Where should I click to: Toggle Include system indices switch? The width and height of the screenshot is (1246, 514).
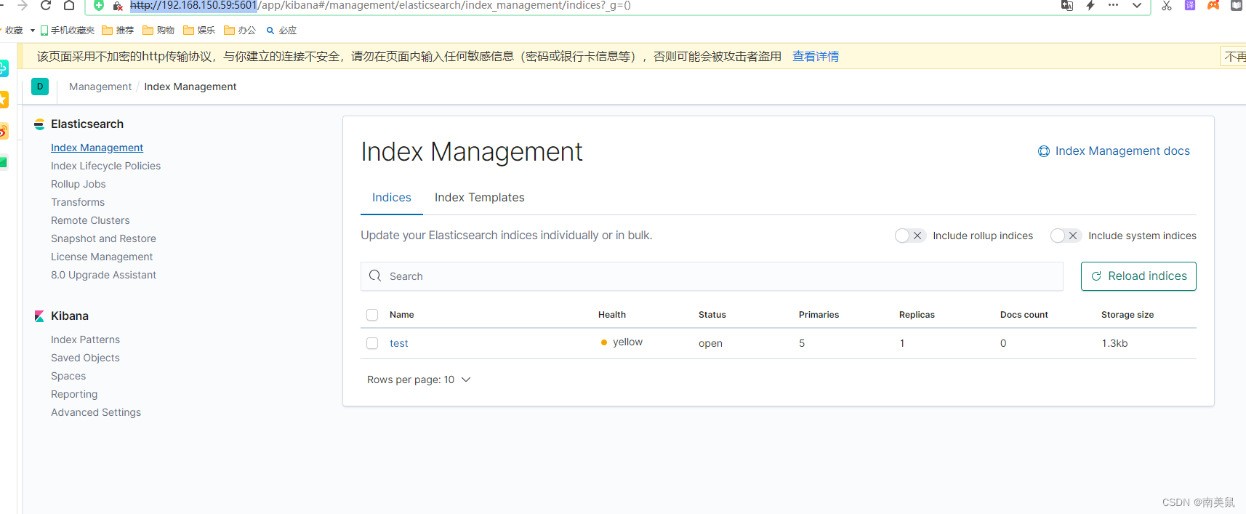pos(1065,236)
